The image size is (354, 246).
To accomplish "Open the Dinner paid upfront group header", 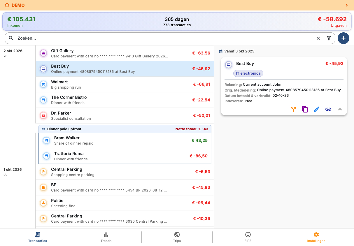I will (125, 129).
